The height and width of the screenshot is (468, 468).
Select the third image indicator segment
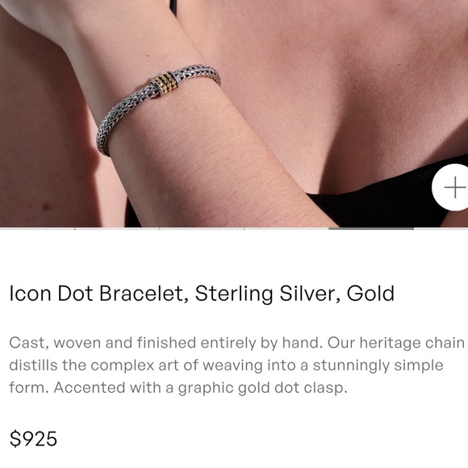(x=202, y=229)
